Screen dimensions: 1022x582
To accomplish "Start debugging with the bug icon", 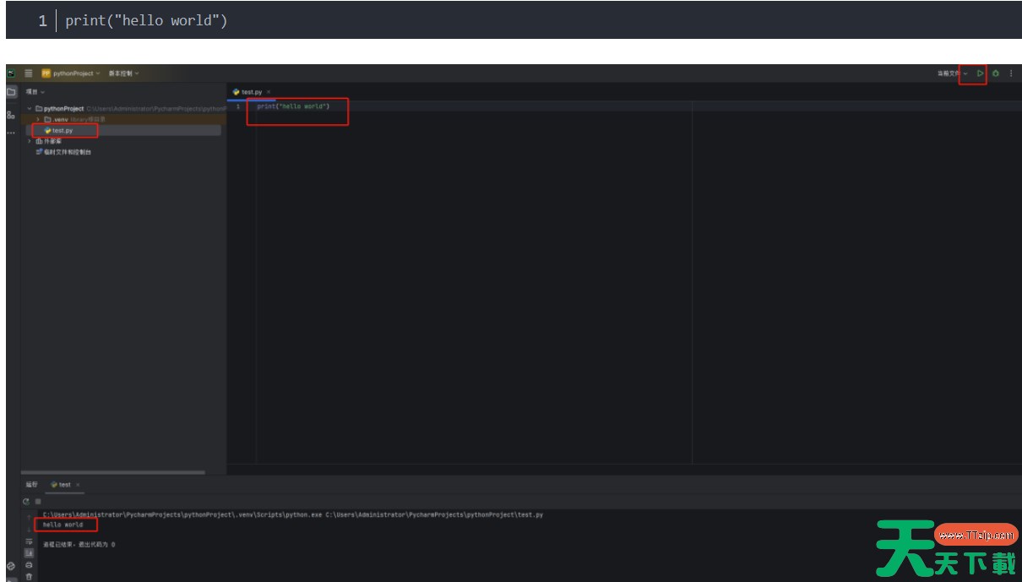I will (996, 73).
